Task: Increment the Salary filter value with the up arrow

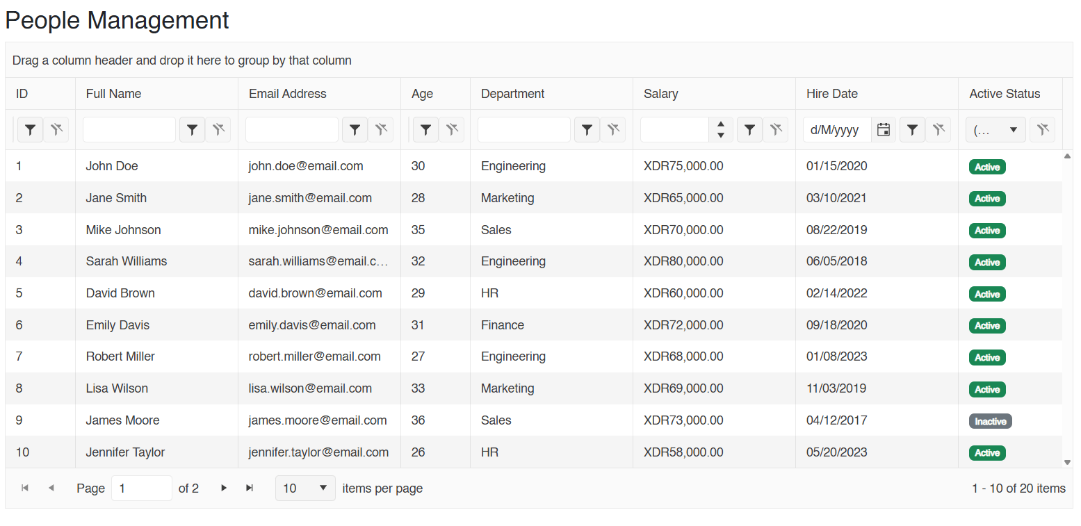Action: click(x=720, y=125)
